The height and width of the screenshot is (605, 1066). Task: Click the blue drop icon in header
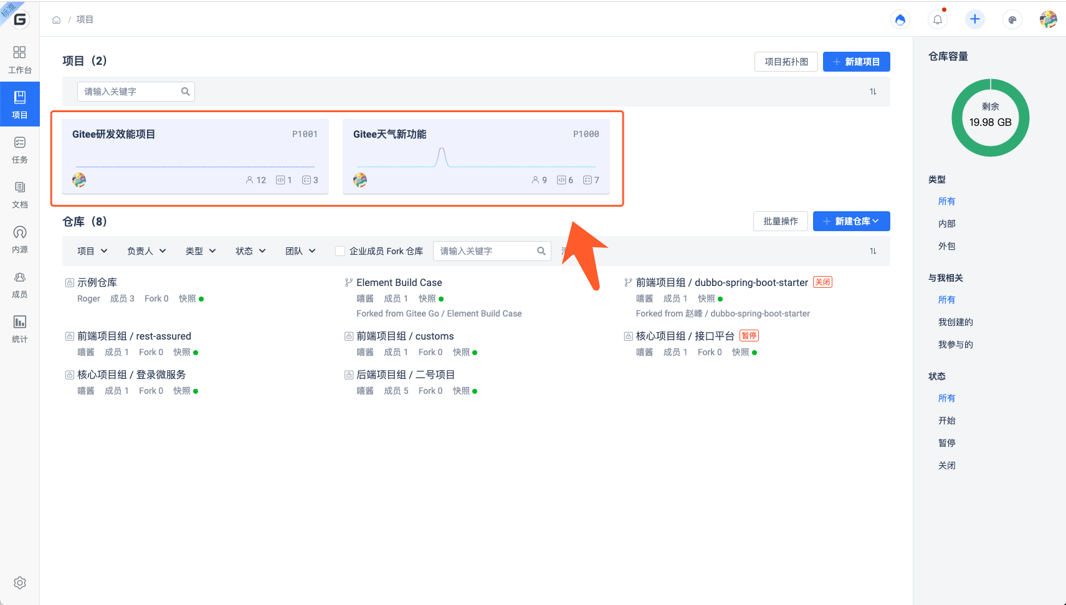900,20
